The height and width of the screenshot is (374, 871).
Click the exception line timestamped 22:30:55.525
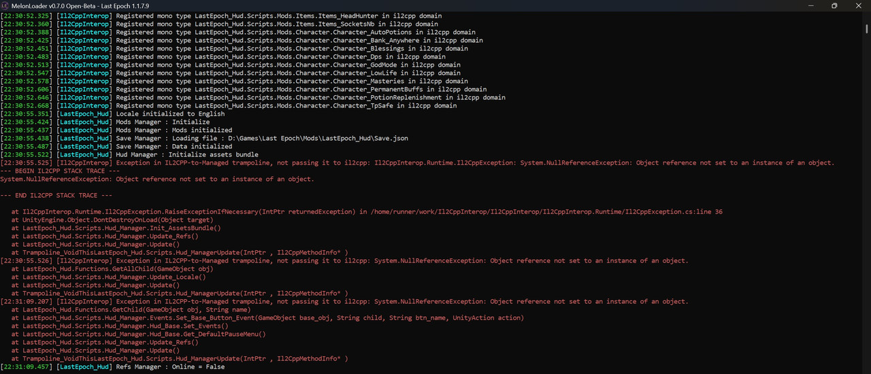417,163
